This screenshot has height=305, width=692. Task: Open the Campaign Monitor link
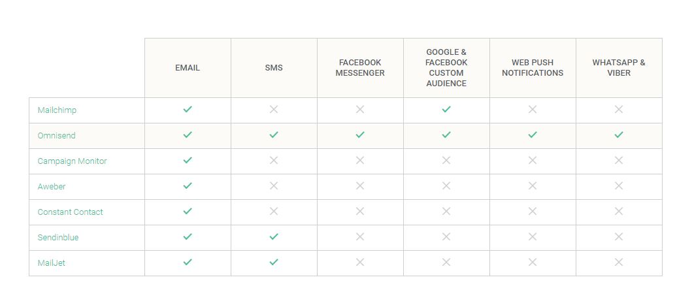[72, 161]
